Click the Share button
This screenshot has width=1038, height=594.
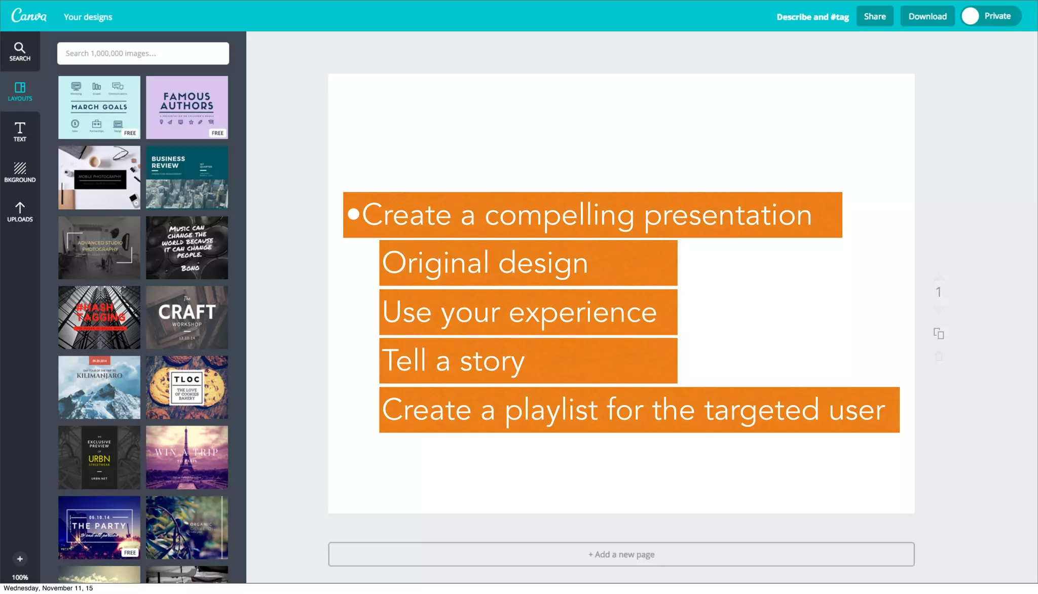875,16
